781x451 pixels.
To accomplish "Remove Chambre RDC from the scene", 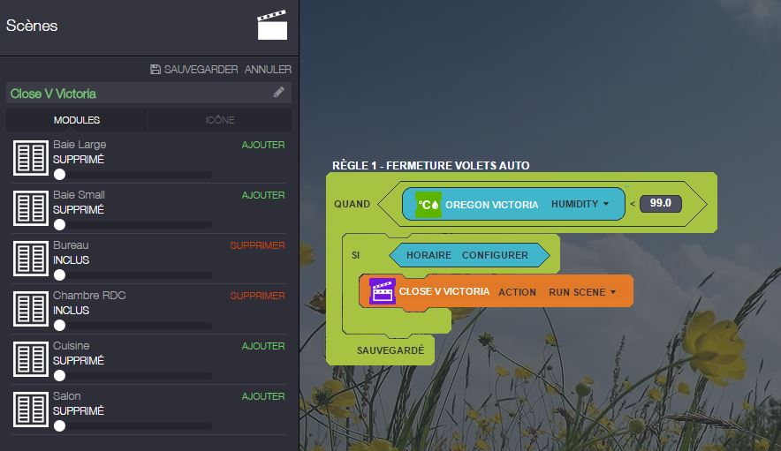I will click(x=258, y=296).
